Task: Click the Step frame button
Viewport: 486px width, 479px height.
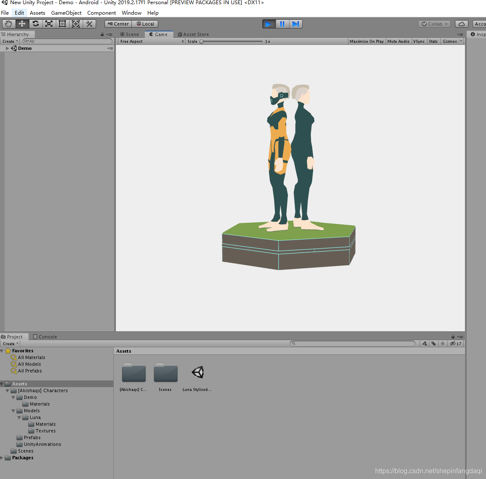Action: tap(295, 24)
